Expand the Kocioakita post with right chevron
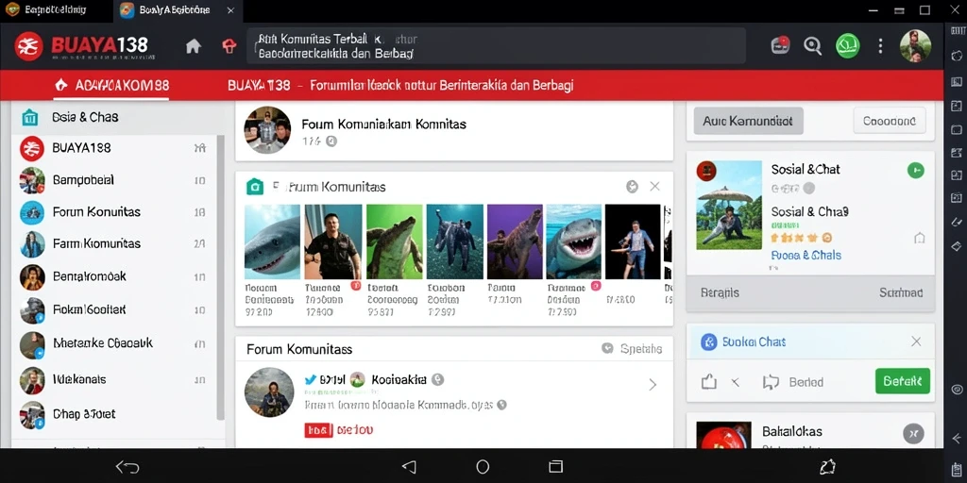This screenshot has width=967, height=483. pyautogui.click(x=653, y=385)
